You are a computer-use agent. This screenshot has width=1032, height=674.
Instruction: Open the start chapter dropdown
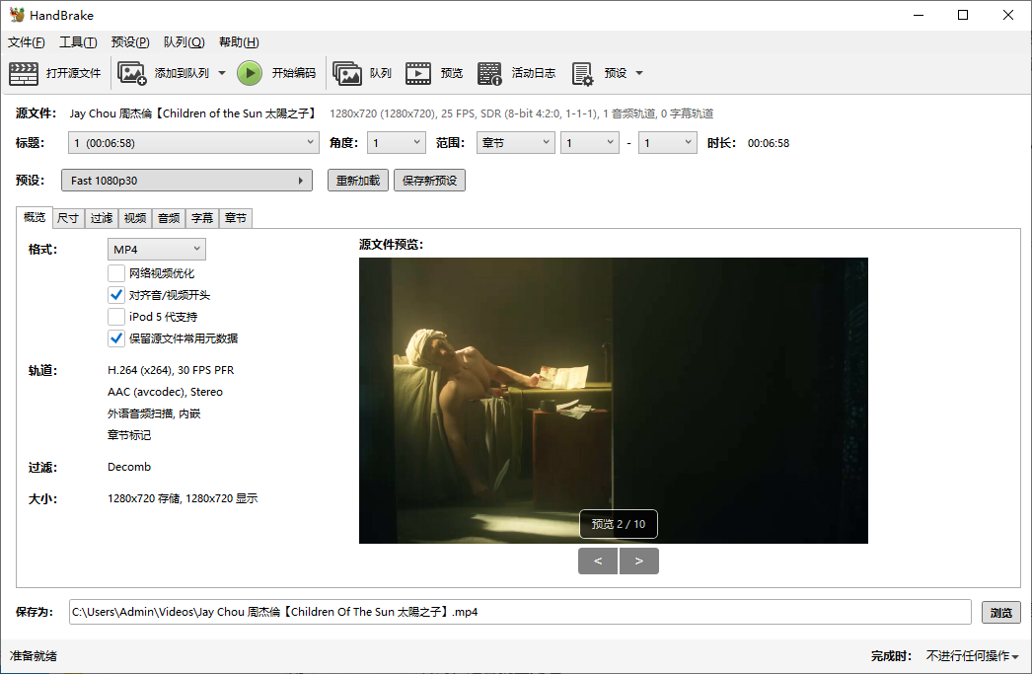click(590, 143)
